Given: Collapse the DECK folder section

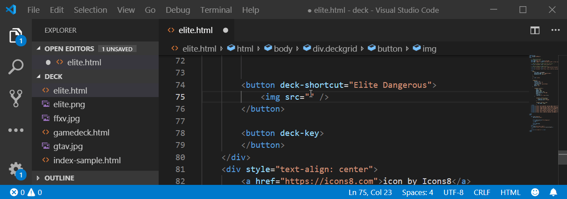Looking at the screenshot, I should tap(53, 76).
